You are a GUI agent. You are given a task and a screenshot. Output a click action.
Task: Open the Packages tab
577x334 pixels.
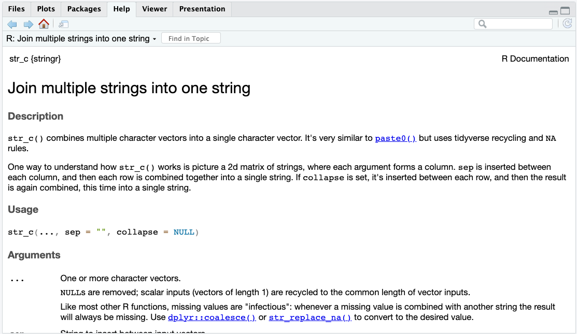pyautogui.click(x=84, y=9)
